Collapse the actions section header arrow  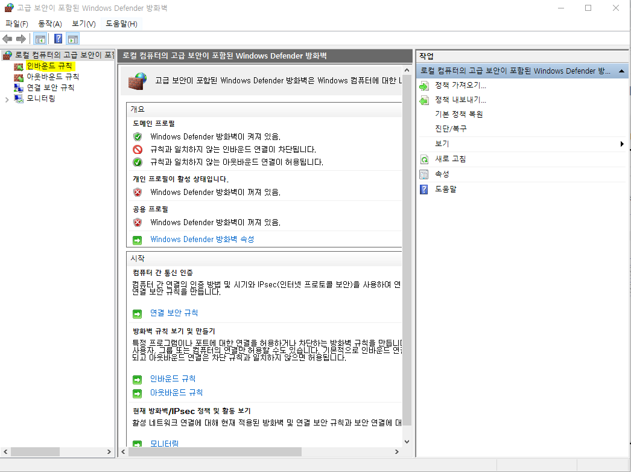tap(621, 71)
